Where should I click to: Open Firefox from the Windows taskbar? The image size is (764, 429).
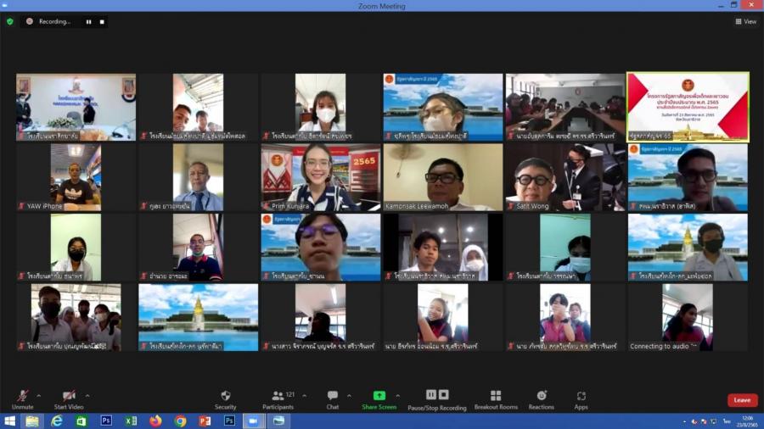pyautogui.click(x=155, y=421)
